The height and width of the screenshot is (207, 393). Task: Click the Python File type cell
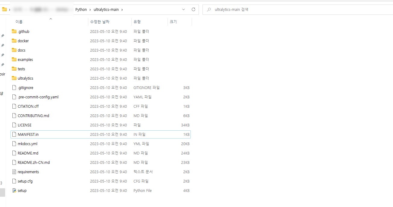point(143,190)
